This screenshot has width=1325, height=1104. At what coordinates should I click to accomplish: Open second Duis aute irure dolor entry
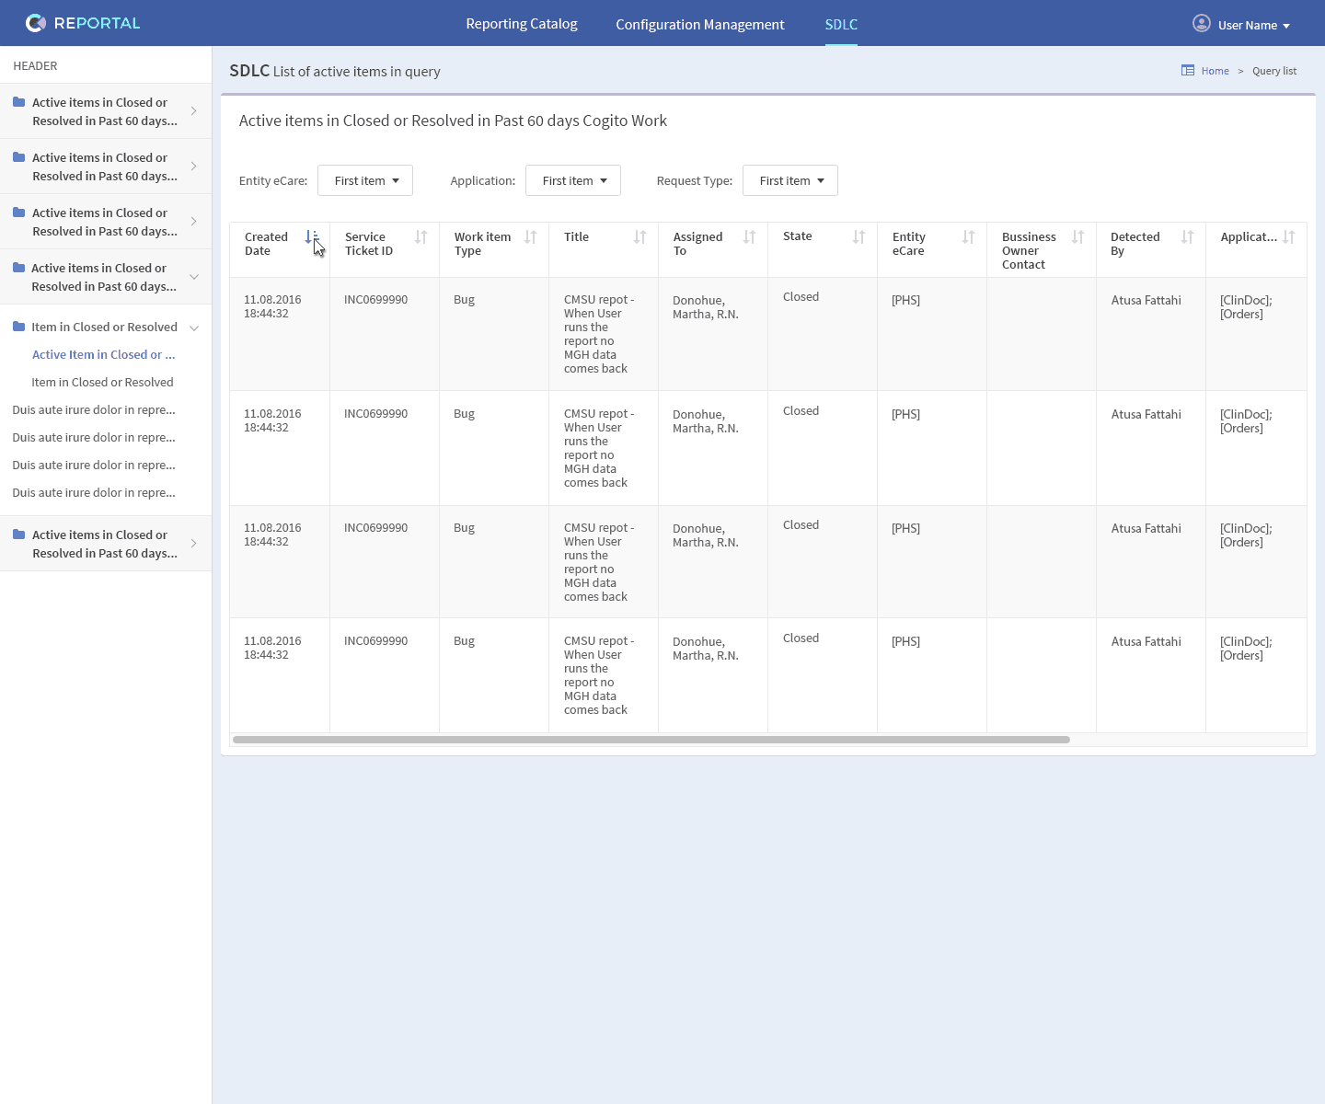click(x=94, y=437)
